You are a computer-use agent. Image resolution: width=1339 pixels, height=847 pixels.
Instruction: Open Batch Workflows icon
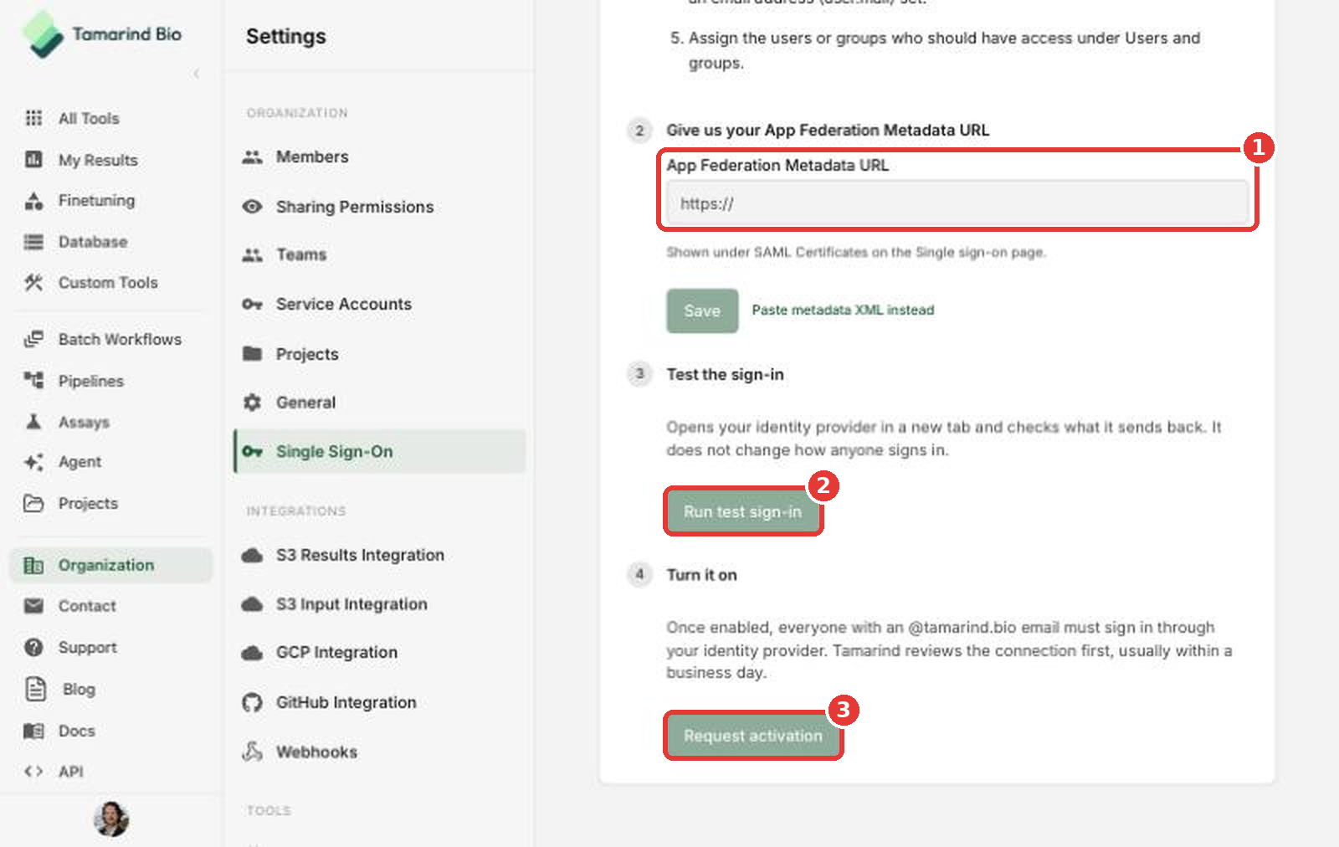[33, 339]
